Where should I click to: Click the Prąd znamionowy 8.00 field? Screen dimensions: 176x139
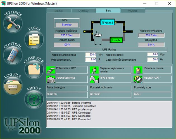pyautogui.click(x=91, y=59)
